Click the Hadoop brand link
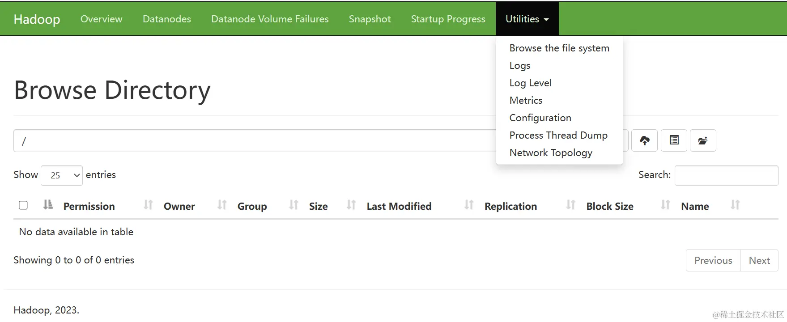This screenshot has height=322, width=787. coord(37,19)
